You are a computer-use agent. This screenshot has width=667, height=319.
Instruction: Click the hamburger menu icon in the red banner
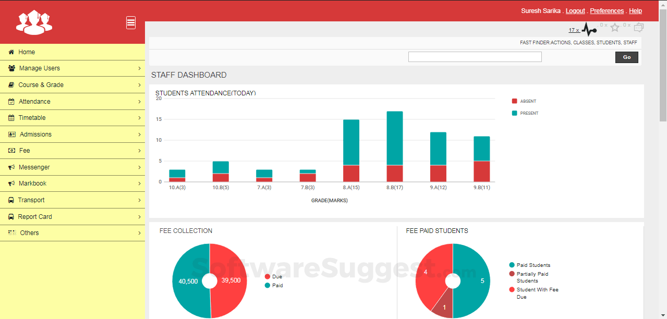pyautogui.click(x=130, y=22)
